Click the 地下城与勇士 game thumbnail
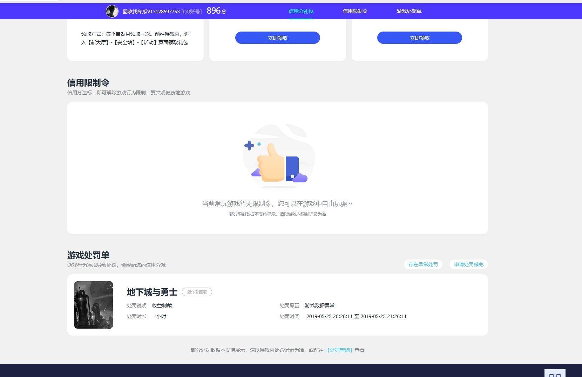Screen dimensions: 582x377 point(94,305)
